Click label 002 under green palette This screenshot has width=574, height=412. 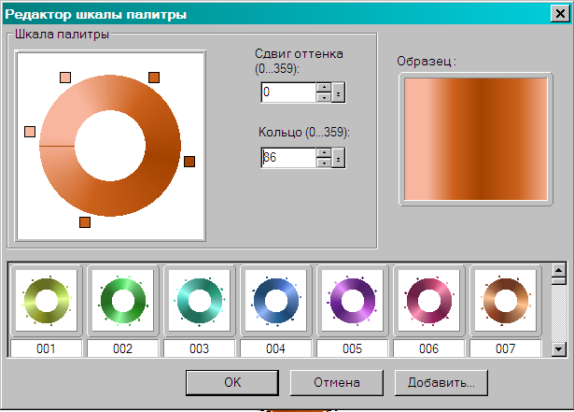click(122, 348)
